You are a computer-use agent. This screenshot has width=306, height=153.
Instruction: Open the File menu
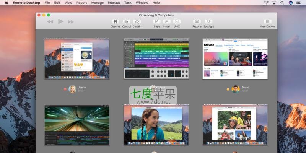(47, 3)
